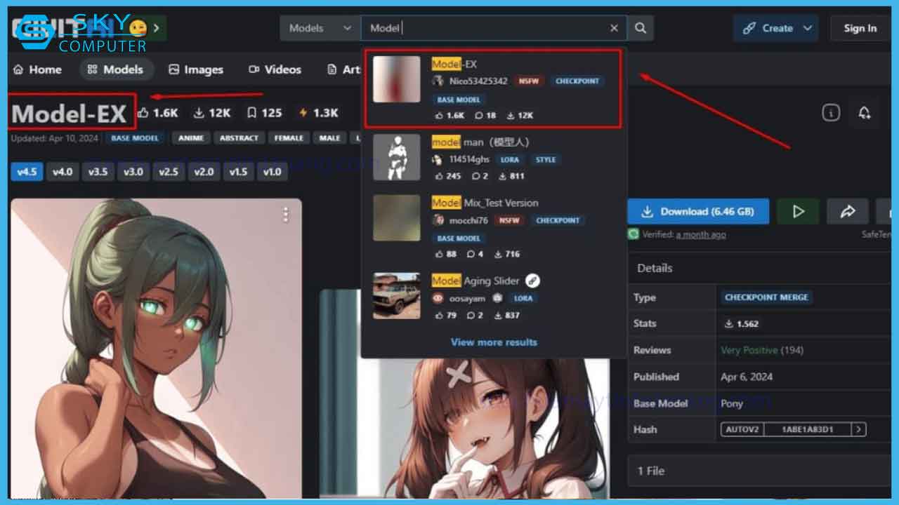Open the Aging Slider car thumbnail

coord(396,296)
